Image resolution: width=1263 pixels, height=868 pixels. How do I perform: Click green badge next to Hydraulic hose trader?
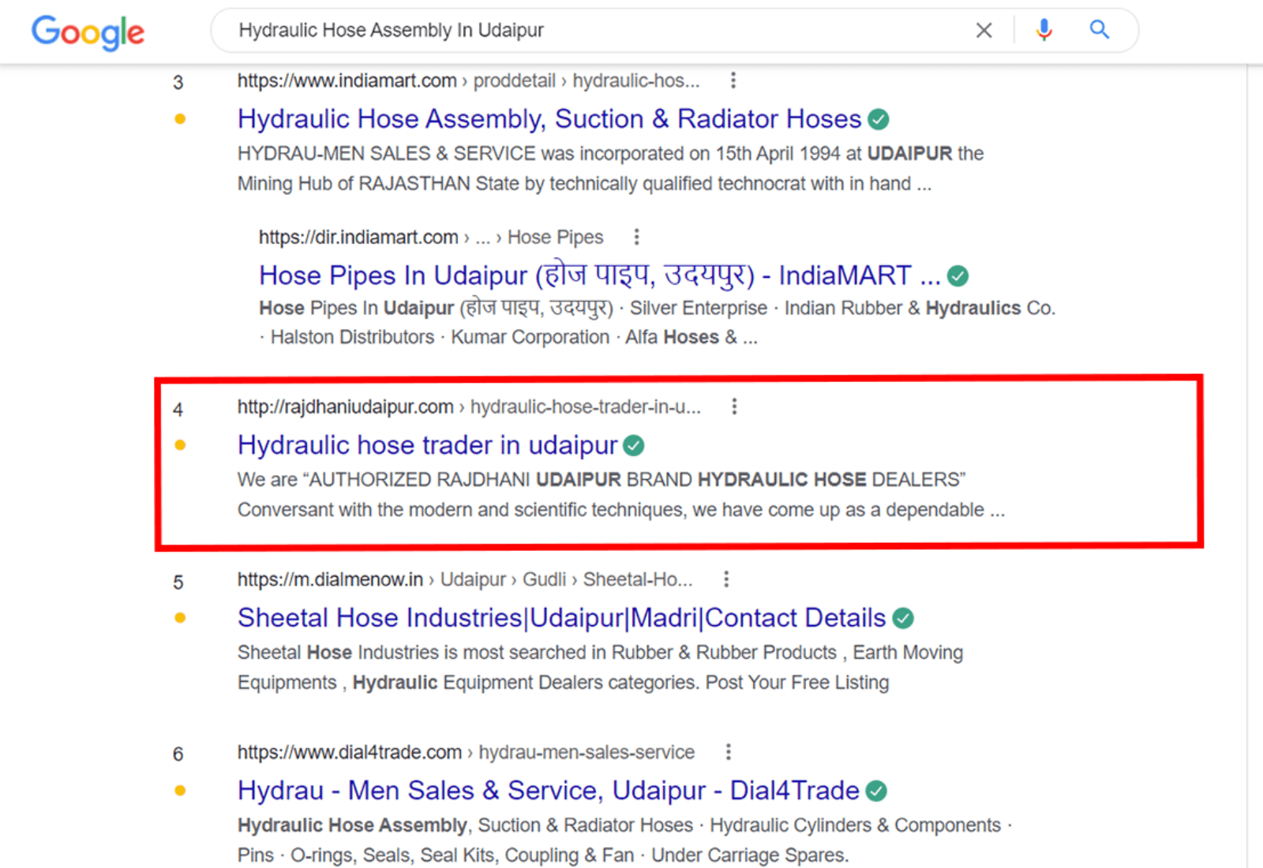(x=634, y=446)
